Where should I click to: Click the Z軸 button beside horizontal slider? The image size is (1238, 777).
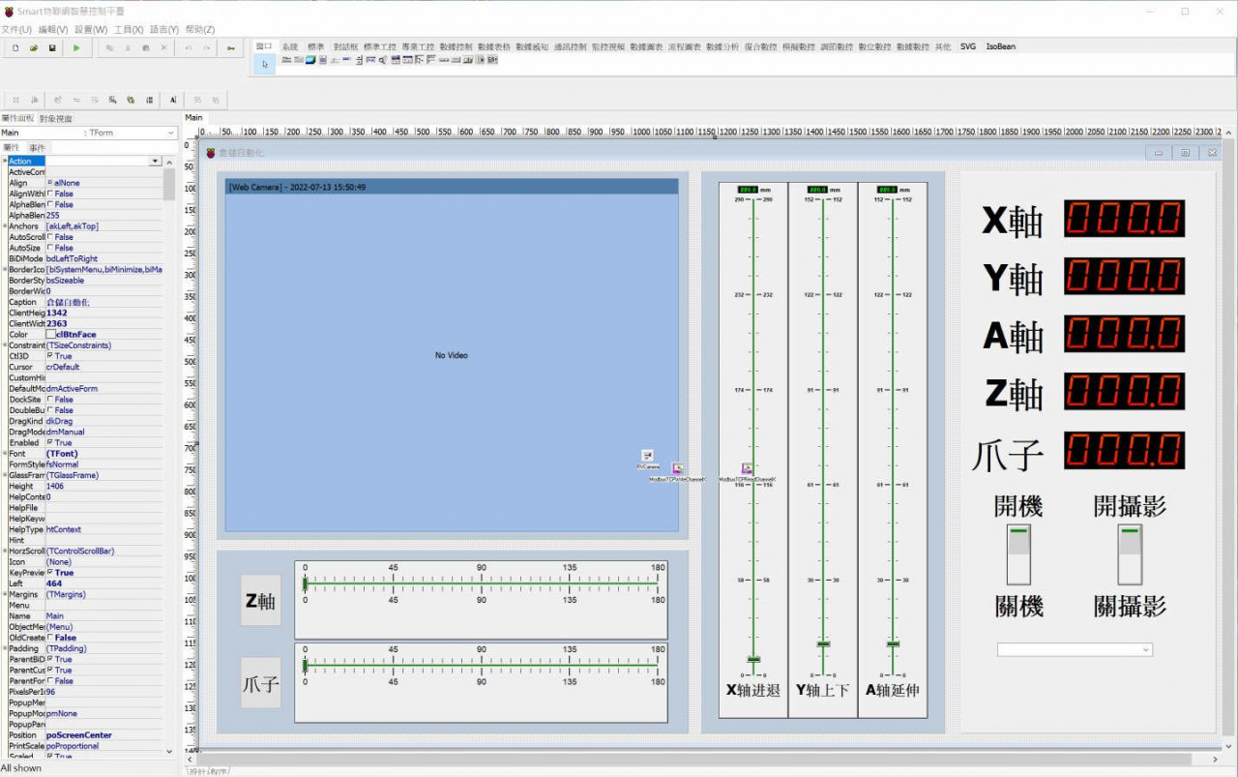coord(260,601)
